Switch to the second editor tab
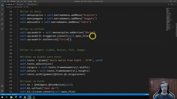 (x=20, y=4)
